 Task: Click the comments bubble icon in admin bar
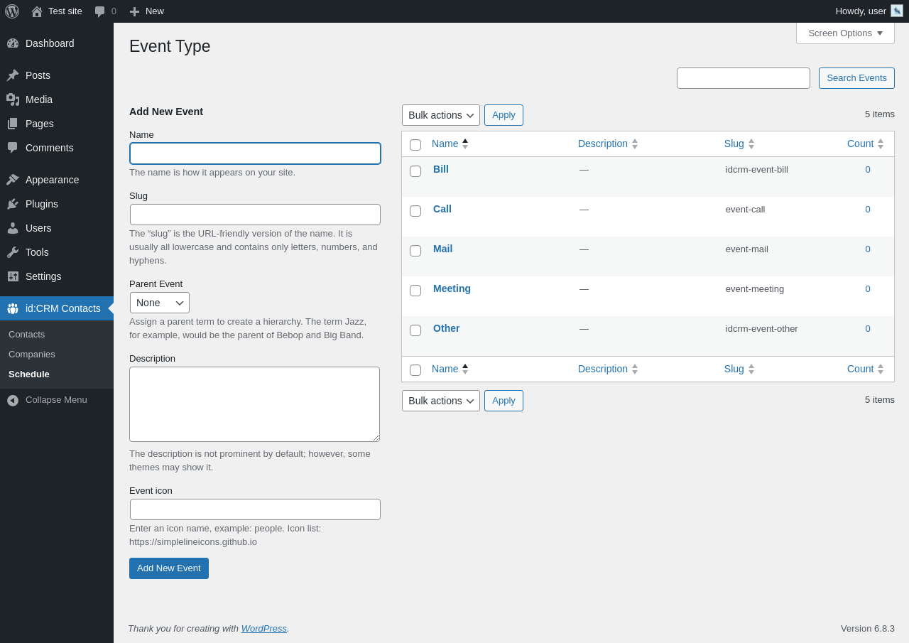click(100, 11)
